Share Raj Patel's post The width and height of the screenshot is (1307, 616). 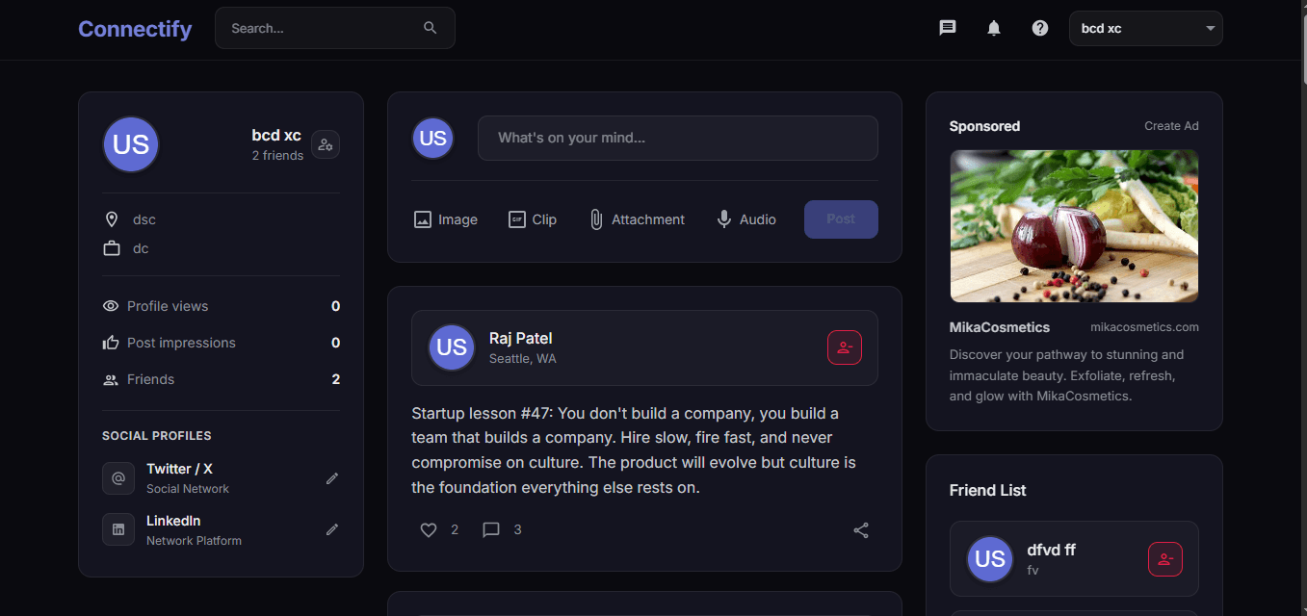861,530
